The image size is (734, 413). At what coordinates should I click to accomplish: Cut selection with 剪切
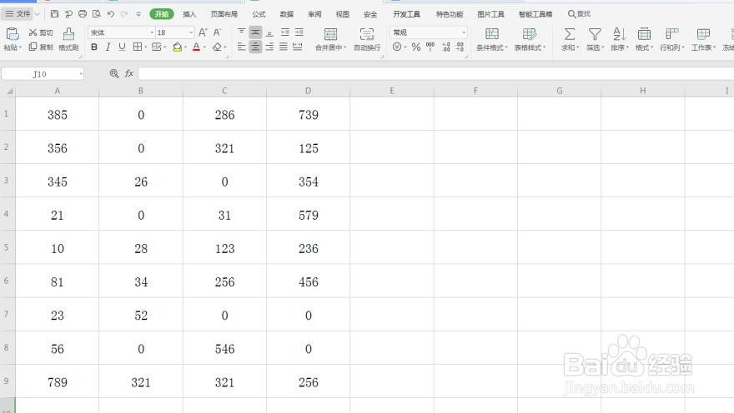tap(41, 32)
